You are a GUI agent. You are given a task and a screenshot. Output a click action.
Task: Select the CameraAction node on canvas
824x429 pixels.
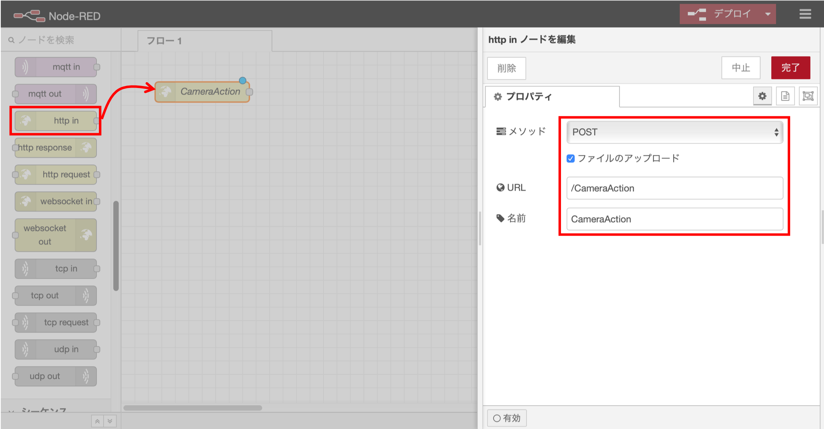(202, 92)
